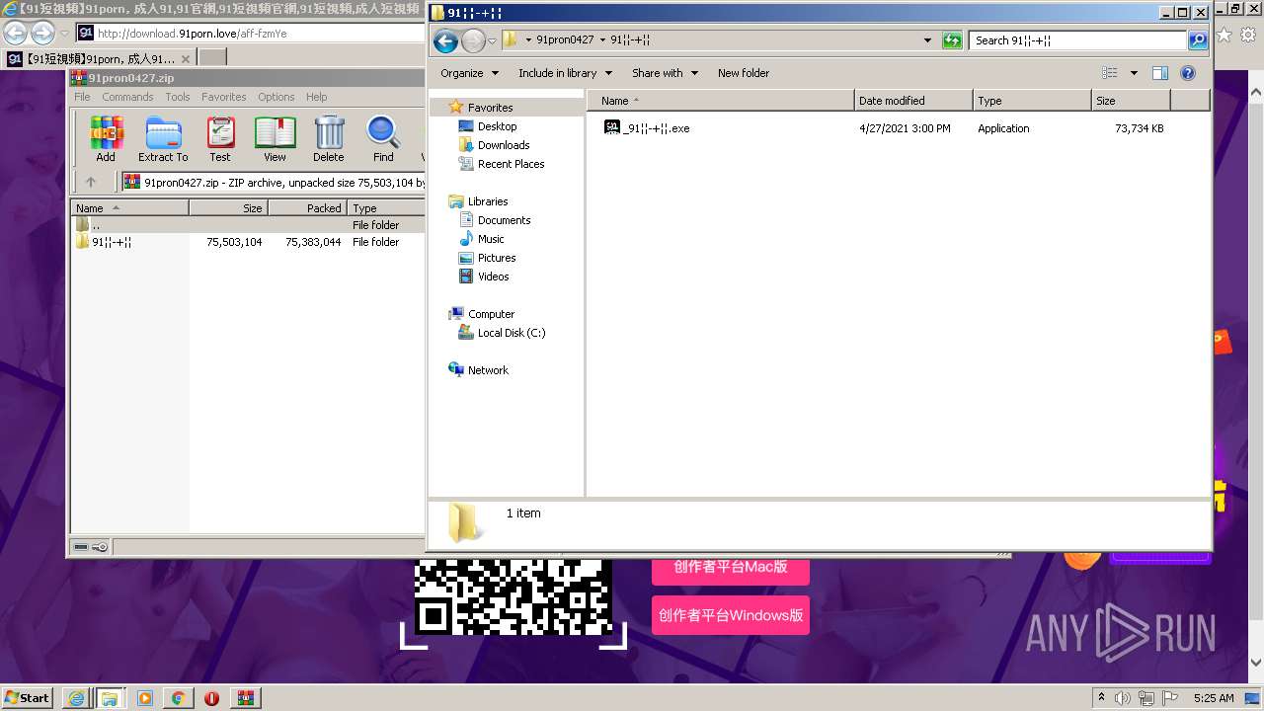Click the Add icon in WinRAR toolbar
The height and width of the screenshot is (711, 1264).
click(x=106, y=138)
